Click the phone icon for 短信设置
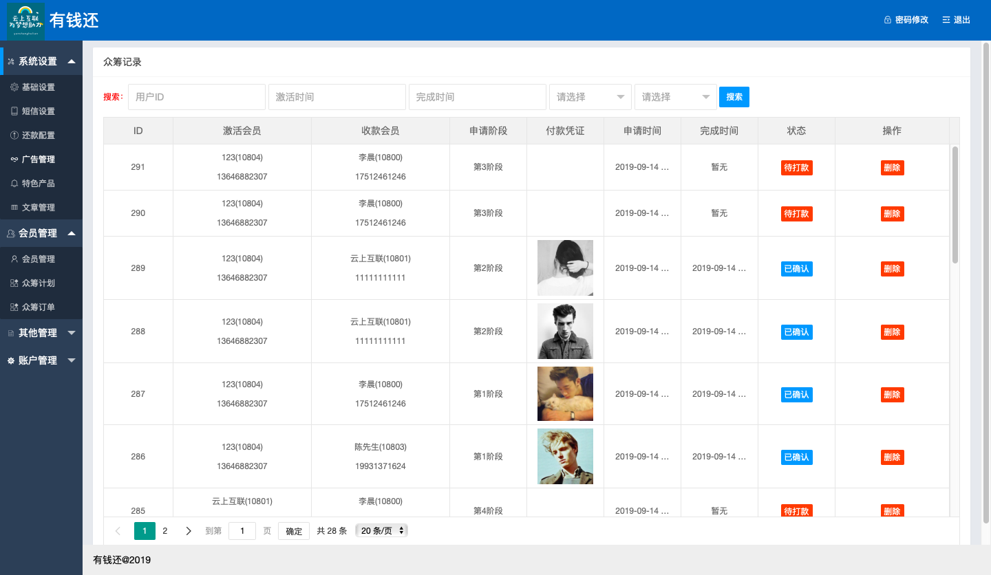Screen dimensions: 991x575 [14, 111]
